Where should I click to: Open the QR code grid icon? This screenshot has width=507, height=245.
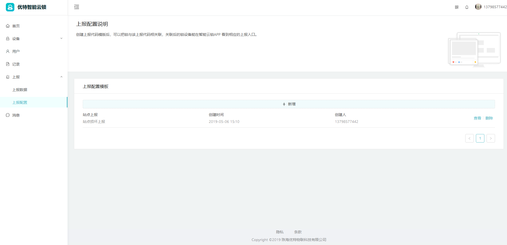click(x=457, y=7)
